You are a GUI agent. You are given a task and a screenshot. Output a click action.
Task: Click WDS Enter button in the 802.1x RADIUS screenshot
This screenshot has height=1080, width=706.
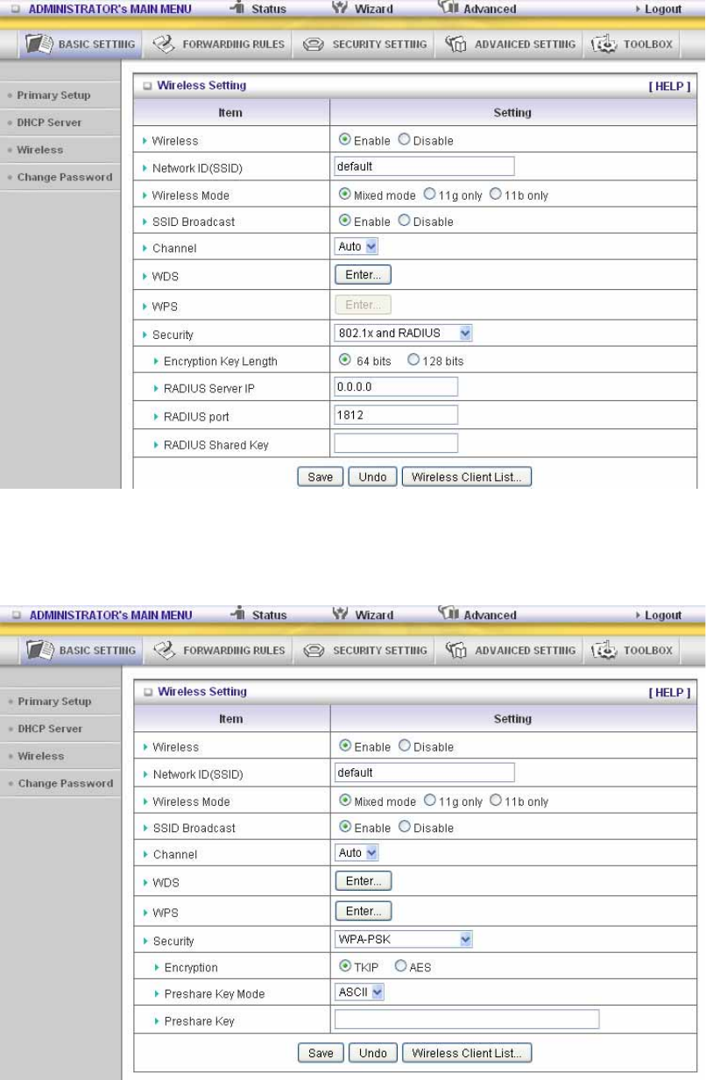click(x=363, y=275)
